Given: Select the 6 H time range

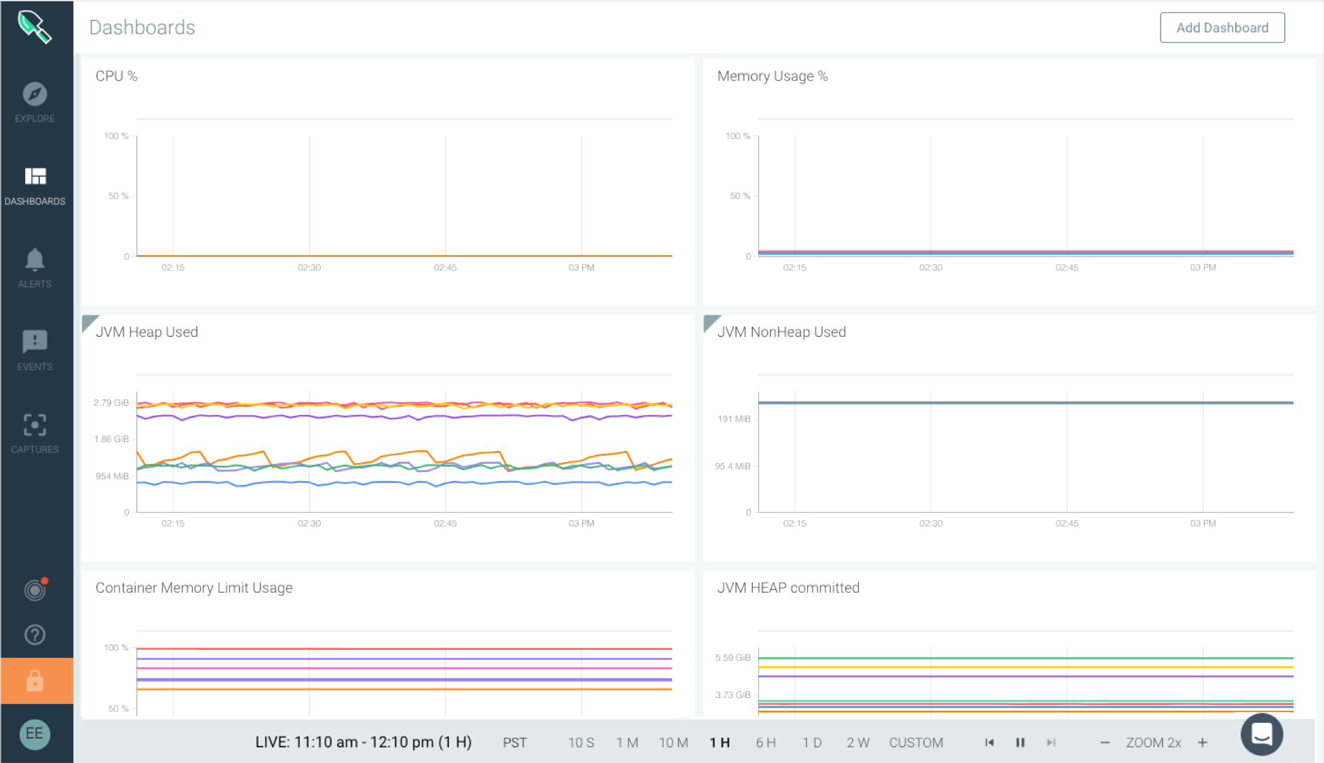Looking at the screenshot, I should (765, 743).
